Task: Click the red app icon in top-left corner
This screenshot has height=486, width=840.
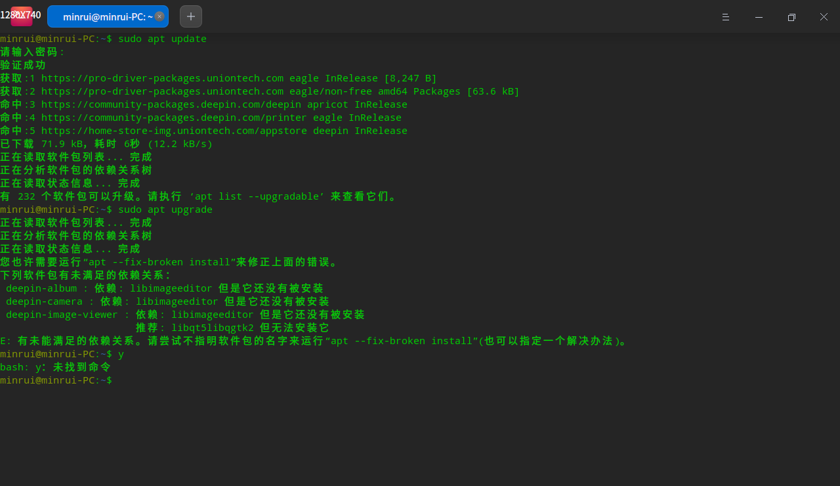Action: pos(20,16)
